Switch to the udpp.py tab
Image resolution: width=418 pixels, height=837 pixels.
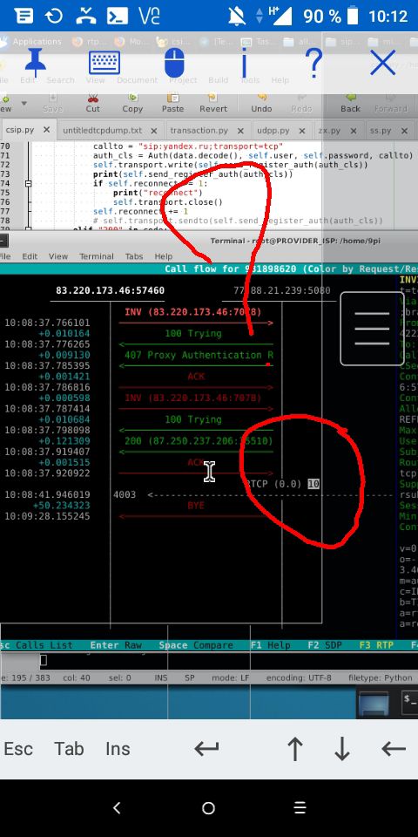point(273,130)
